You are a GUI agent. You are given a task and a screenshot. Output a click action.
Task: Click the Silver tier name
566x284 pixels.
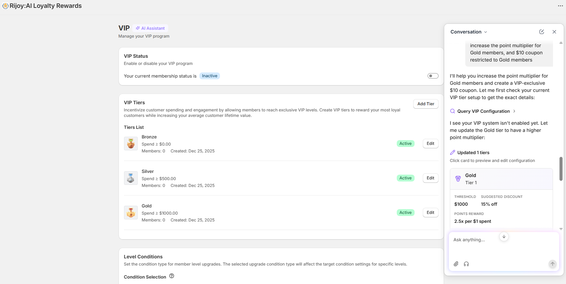click(x=148, y=171)
